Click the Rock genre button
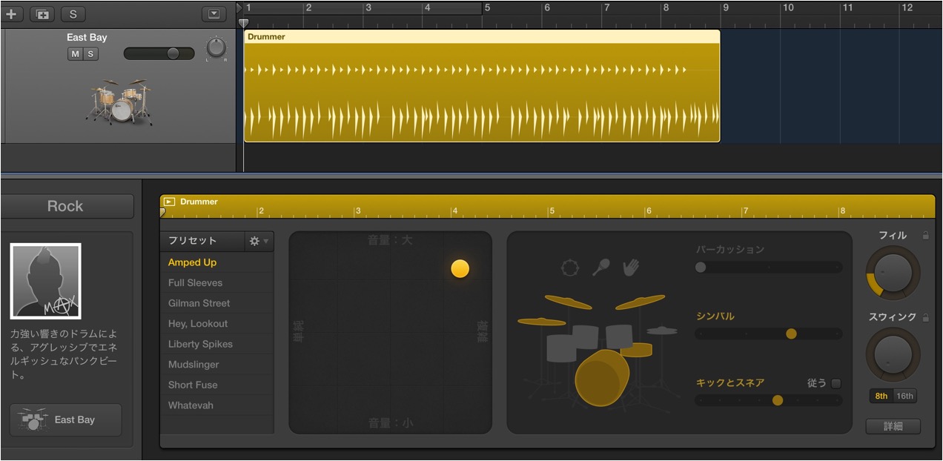Screen dimensions: 943x461 [66, 206]
